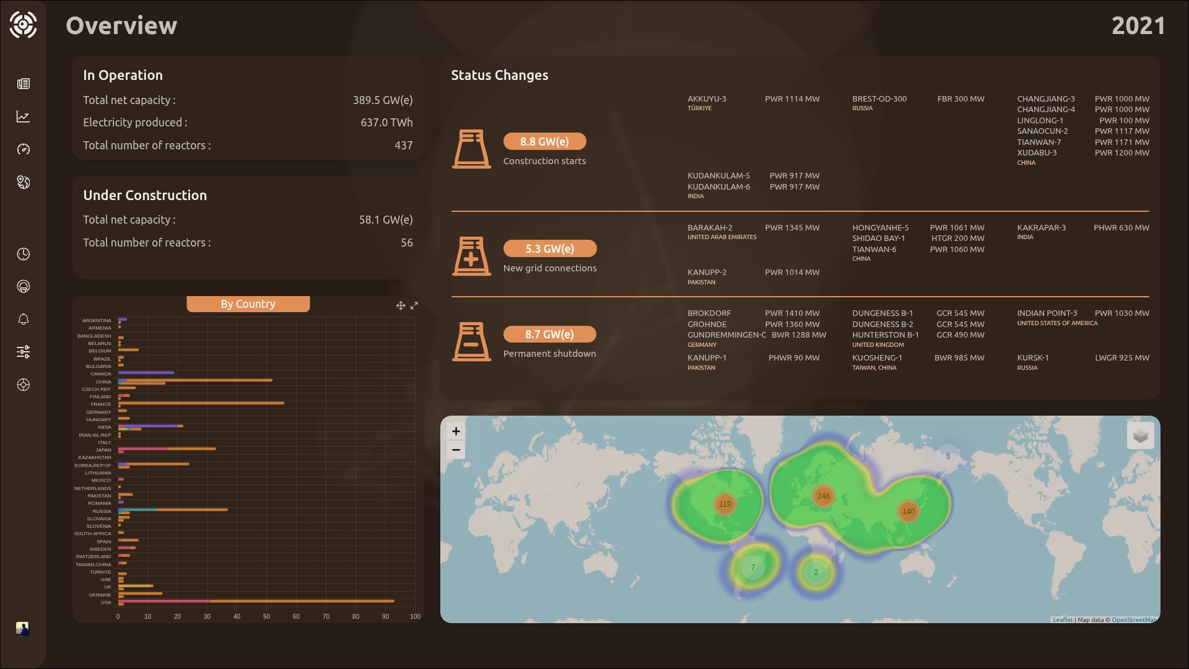This screenshot has height=669, width=1189.
Task: Click the 119 cluster over North America
Action: 725,504
